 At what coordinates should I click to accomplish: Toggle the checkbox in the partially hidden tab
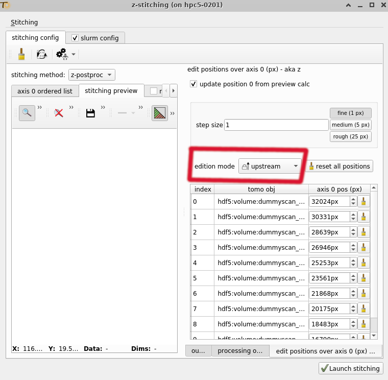click(154, 91)
